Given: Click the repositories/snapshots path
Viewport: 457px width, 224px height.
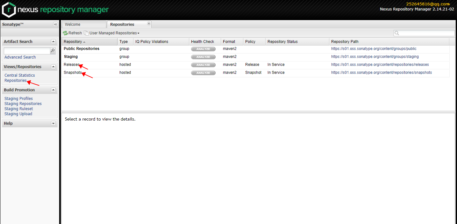Looking at the screenshot, I should pos(382,73).
